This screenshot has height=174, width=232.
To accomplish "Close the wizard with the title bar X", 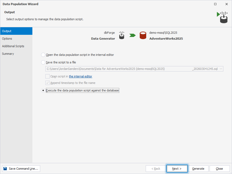I will [x=227, y=4].
